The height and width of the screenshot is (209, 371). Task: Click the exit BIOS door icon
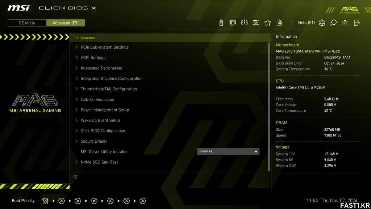point(357,23)
